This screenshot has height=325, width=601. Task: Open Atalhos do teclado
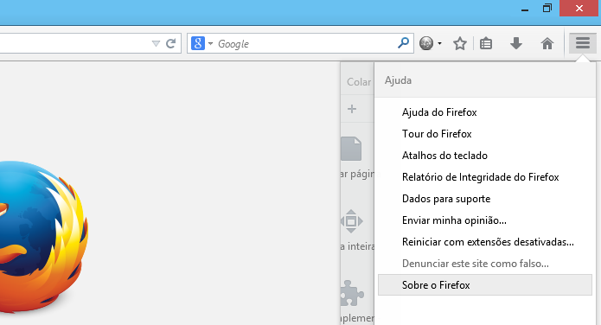coord(485,156)
